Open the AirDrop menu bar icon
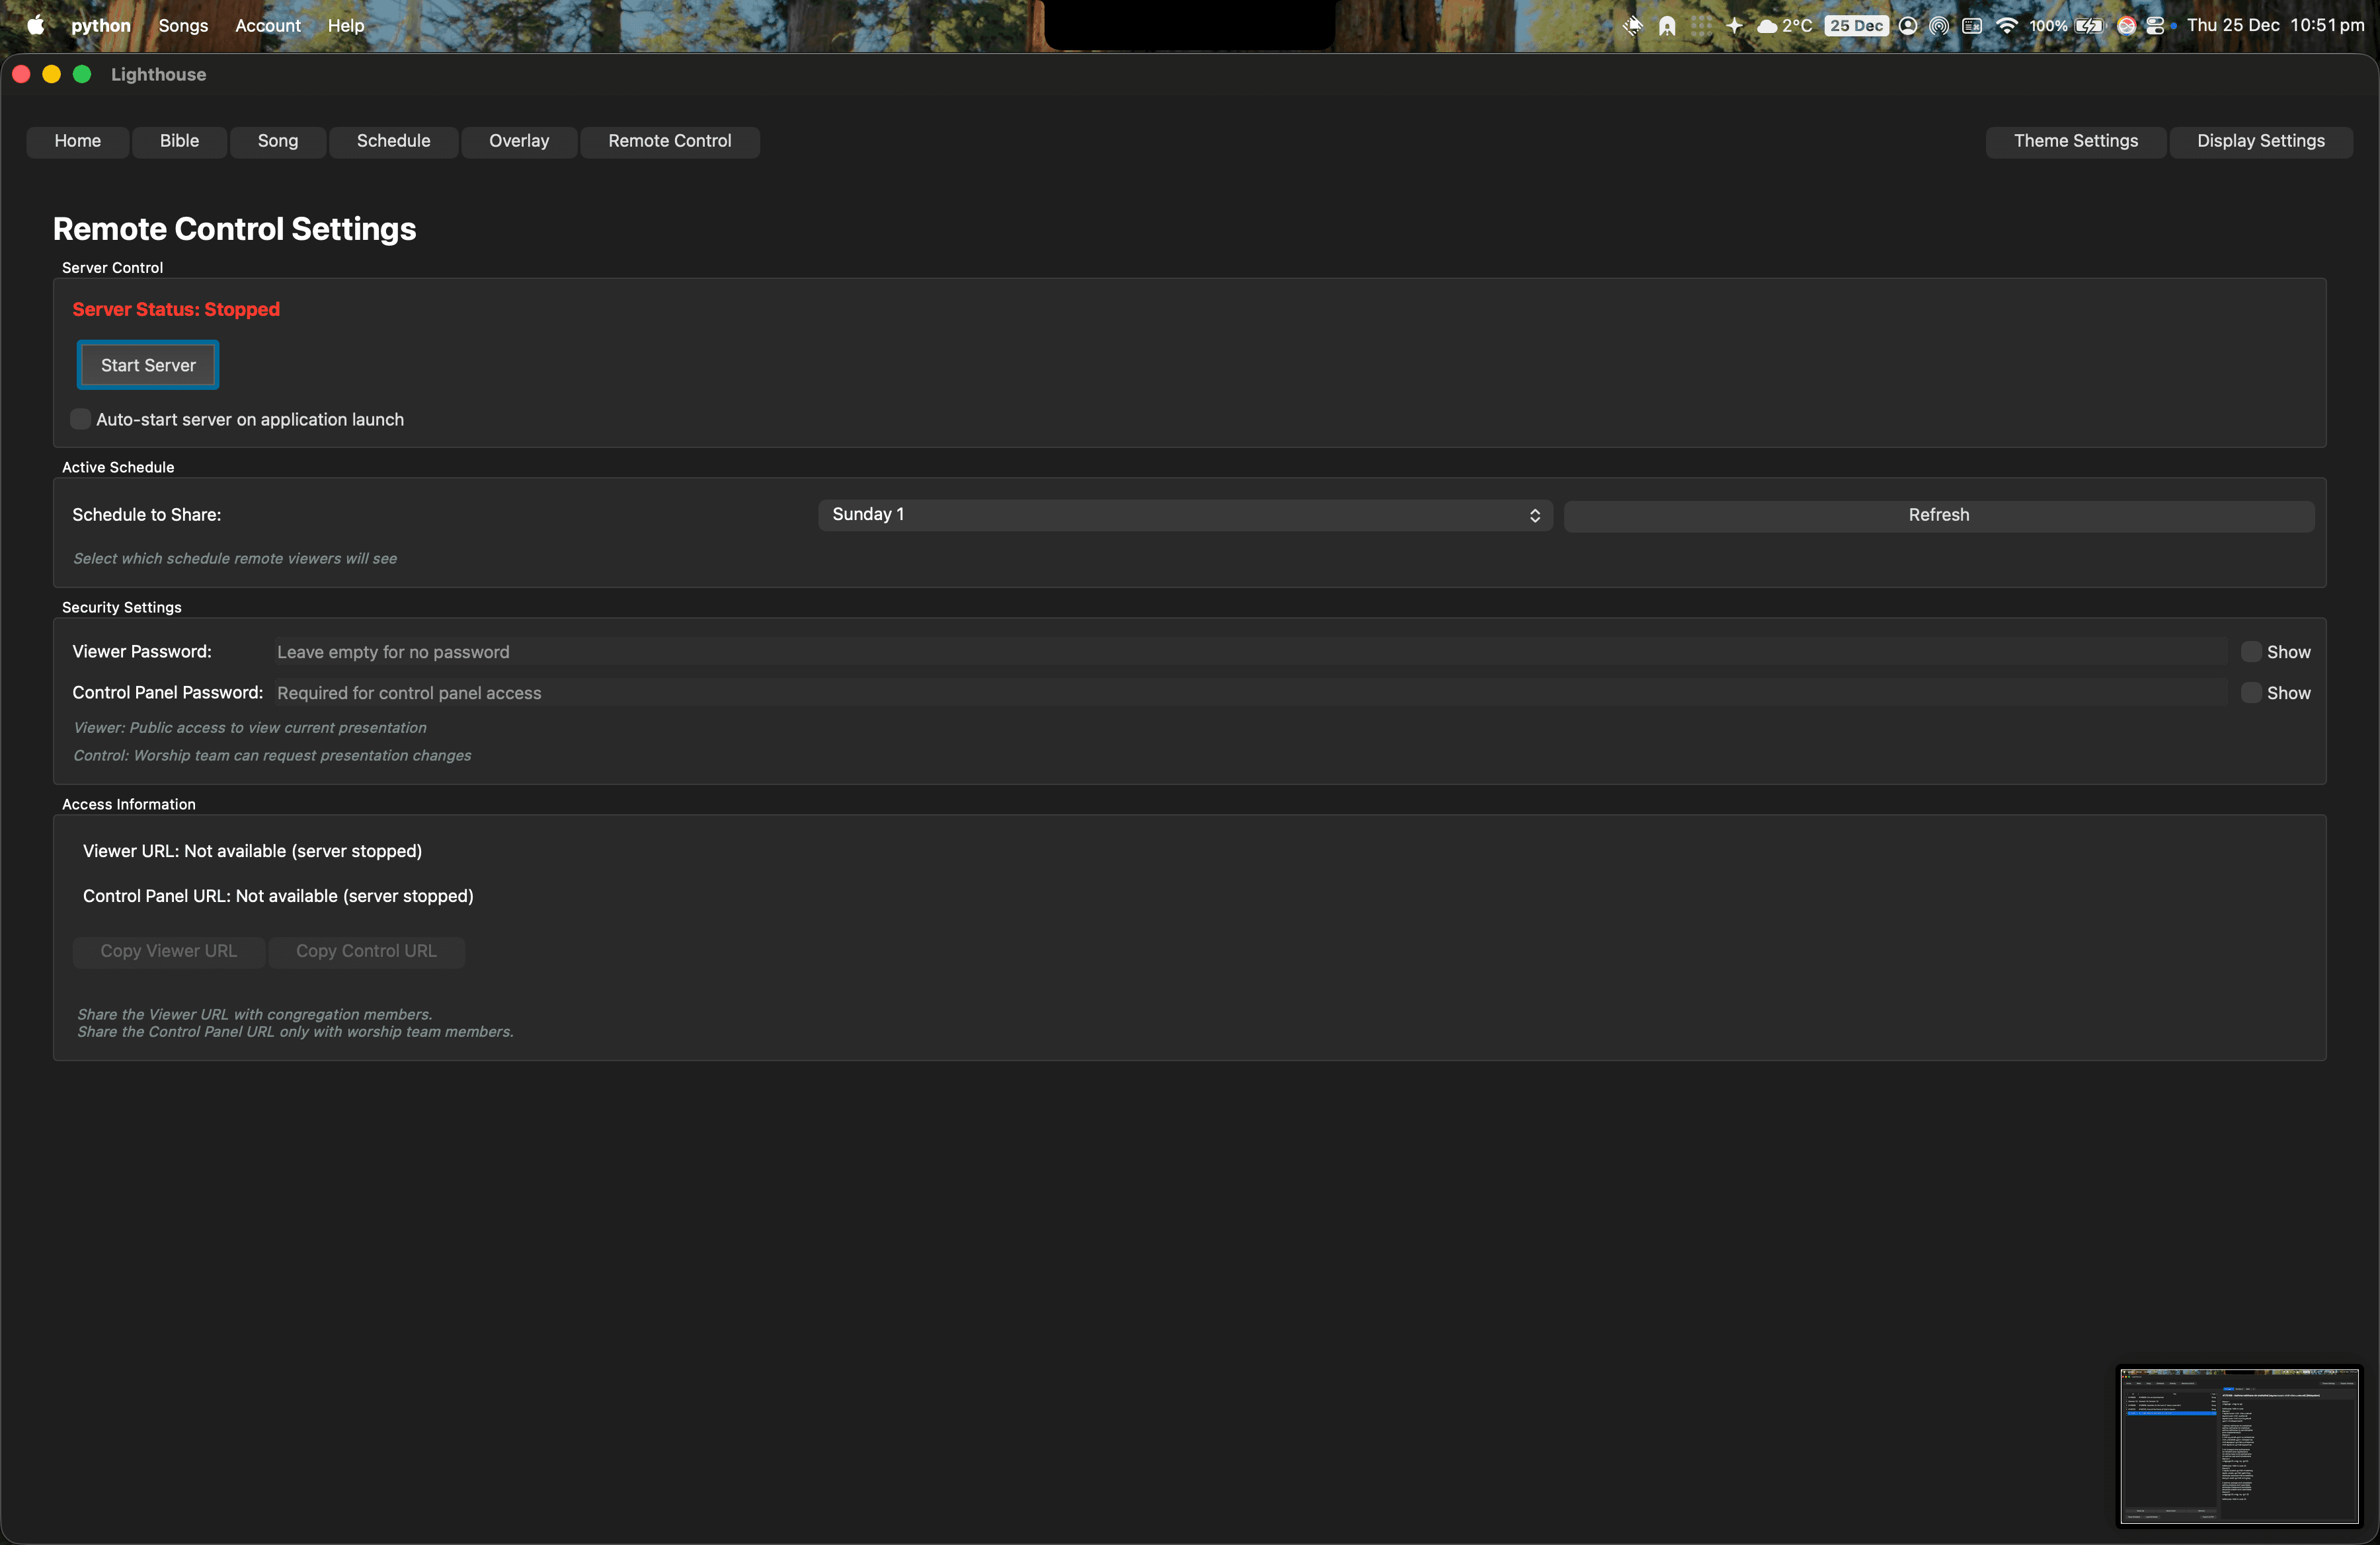The width and height of the screenshot is (2380, 1545). (1939, 26)
